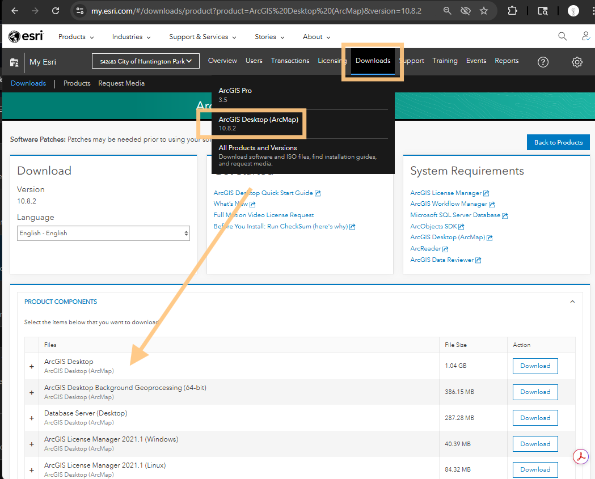Viewport: 595px width, 479px height.
Task: Select ArcGIS Pro 3.5 from menu
Action: click(x=235, y=94)
